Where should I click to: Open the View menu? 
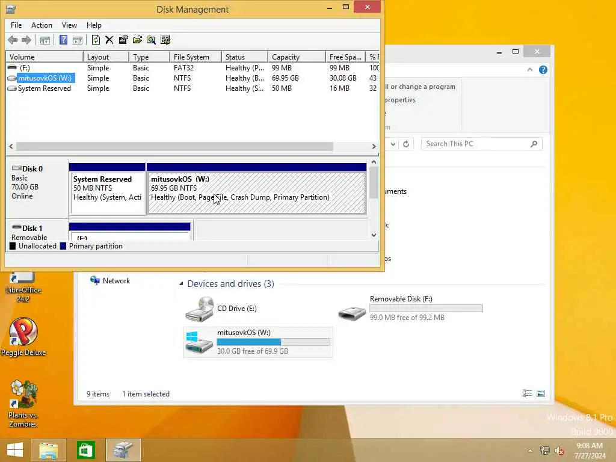coord(69,25)
